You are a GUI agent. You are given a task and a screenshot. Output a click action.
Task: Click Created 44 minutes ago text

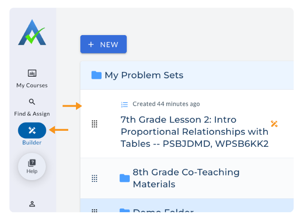[x=166, y=104]
